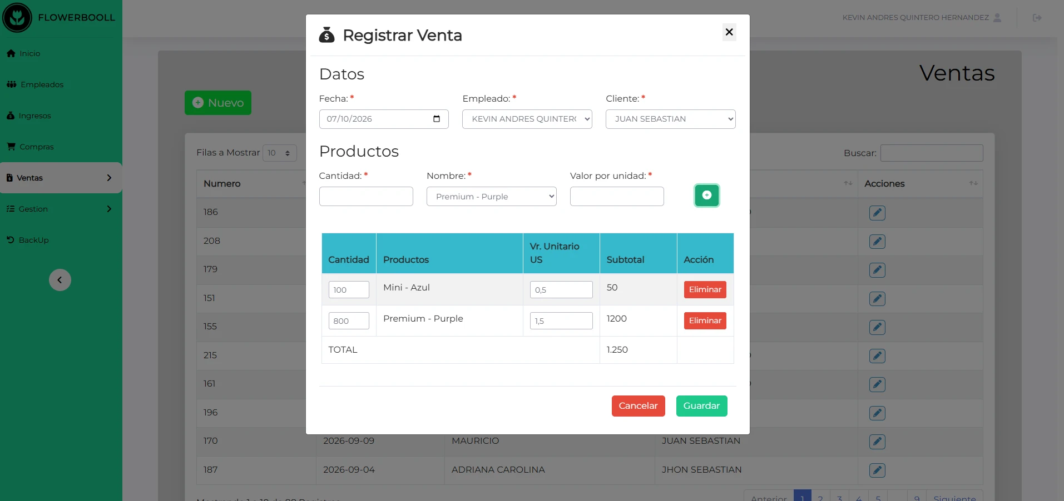Click the Cantidad input field in Productos
Image resolution: width=1064 pixels, height=501 pixels.
click(x=366, y=197)
